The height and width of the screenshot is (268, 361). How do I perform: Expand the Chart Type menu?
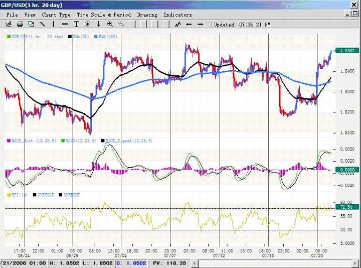(x=56, y=15)
